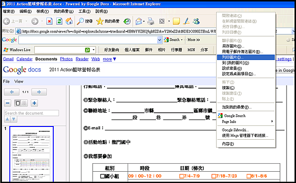
Task: Open the 工具(T) menu
Action: tap(84, 11)
